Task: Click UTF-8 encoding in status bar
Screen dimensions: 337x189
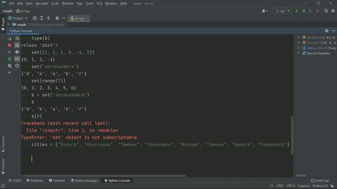Action: point(291,186)
